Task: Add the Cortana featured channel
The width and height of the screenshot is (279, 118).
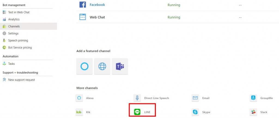Action: 84,66
